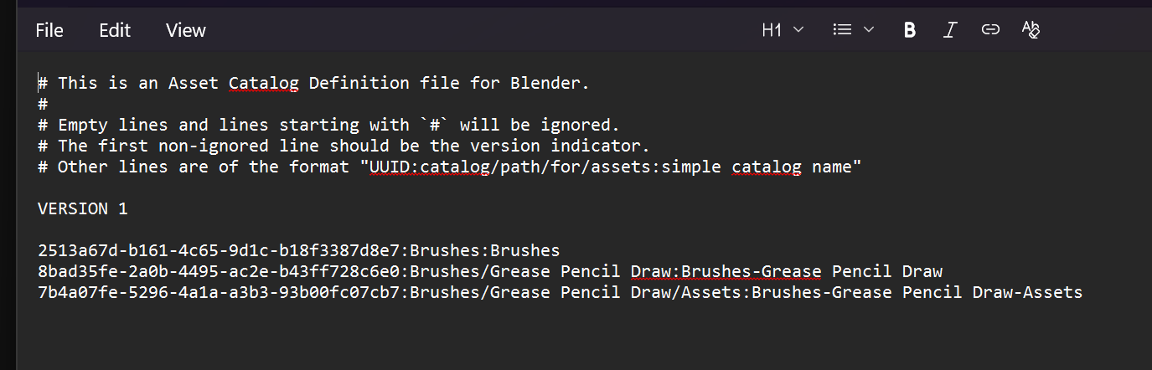Clear formatting with the eraser icon
Viewport: 1152px width, 370px height.
1031,30
